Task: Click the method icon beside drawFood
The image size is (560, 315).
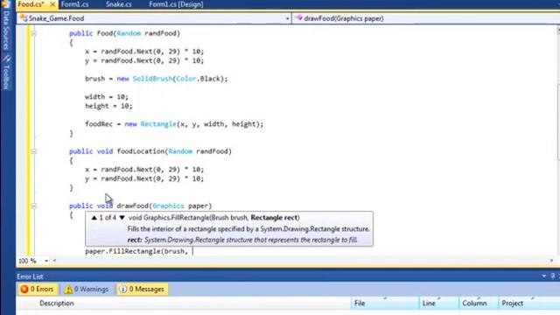Action: point(298,17)
